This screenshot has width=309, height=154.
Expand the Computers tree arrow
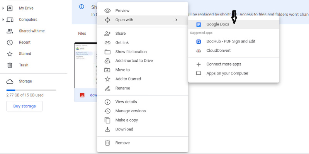(x=3, y=20)
